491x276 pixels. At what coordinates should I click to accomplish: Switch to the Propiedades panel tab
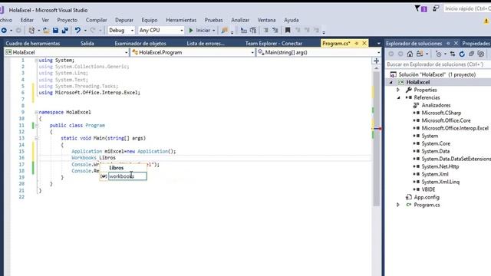(476, 43)
